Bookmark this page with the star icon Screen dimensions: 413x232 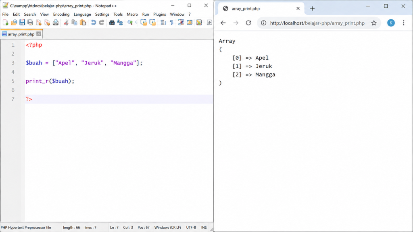tap(374, 23)
